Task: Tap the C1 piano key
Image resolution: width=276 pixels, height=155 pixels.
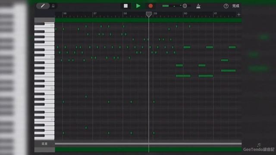Action: pos(49,119)
